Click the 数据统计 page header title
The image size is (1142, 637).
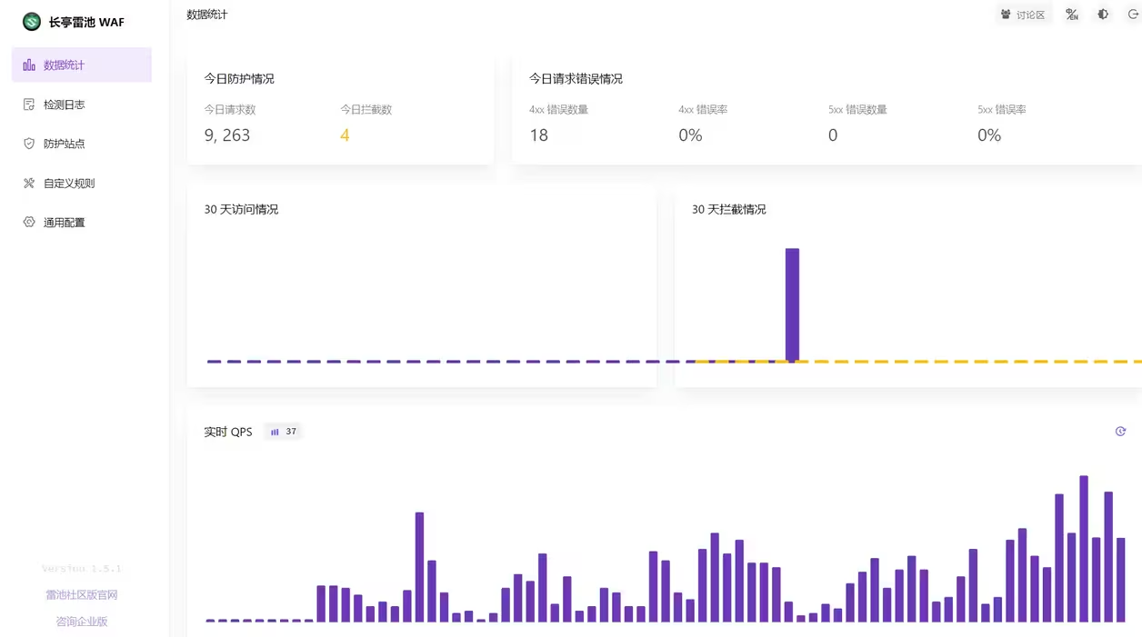tap(207, 15)
